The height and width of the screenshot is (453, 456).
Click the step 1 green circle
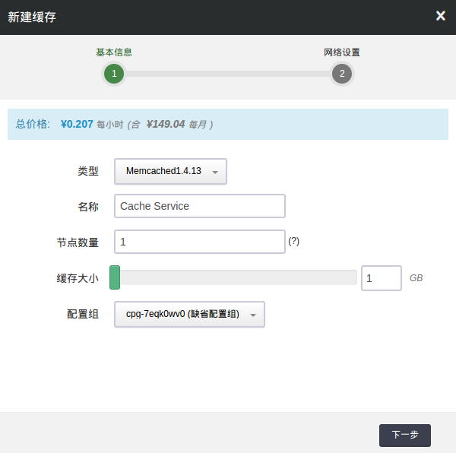point(113,74)
